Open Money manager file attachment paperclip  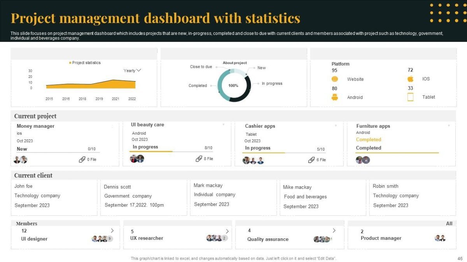(82, 160)
